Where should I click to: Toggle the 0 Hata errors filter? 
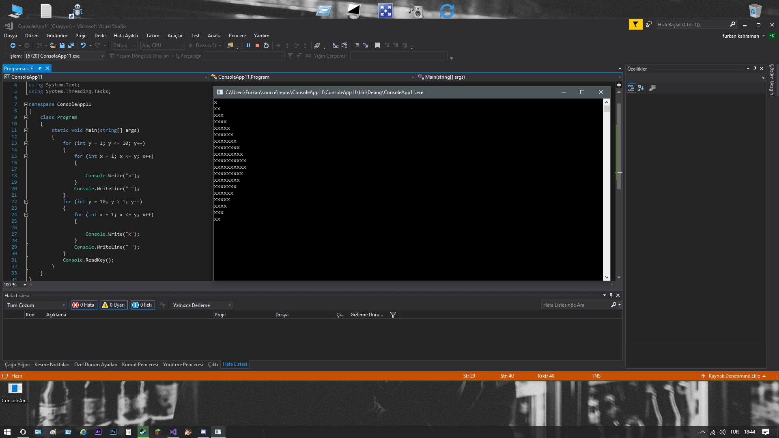pos(84,305)
